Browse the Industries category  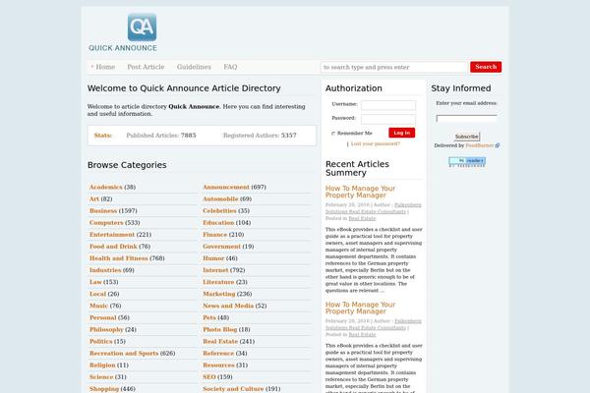click(105, 270)
